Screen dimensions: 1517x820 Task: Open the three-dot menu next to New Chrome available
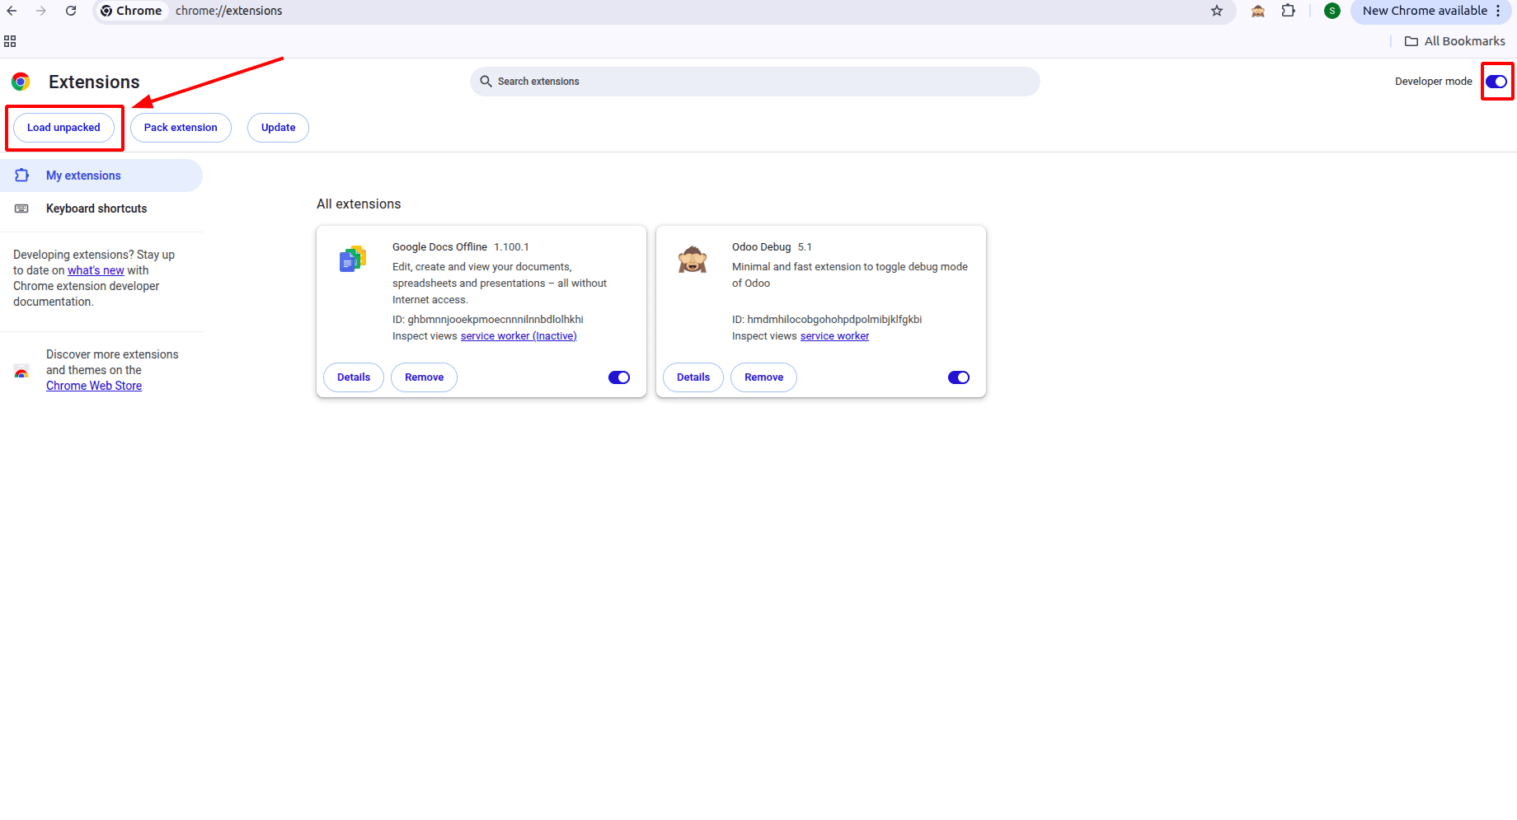1500,11
